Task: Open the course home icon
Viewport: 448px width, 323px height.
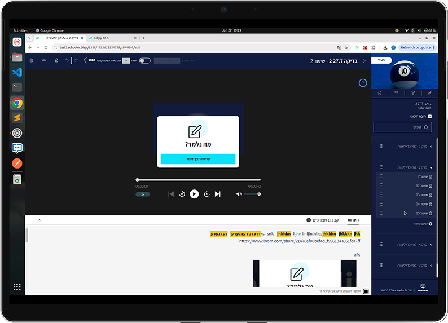Action: pyautogui.click(x=379, y=93)
